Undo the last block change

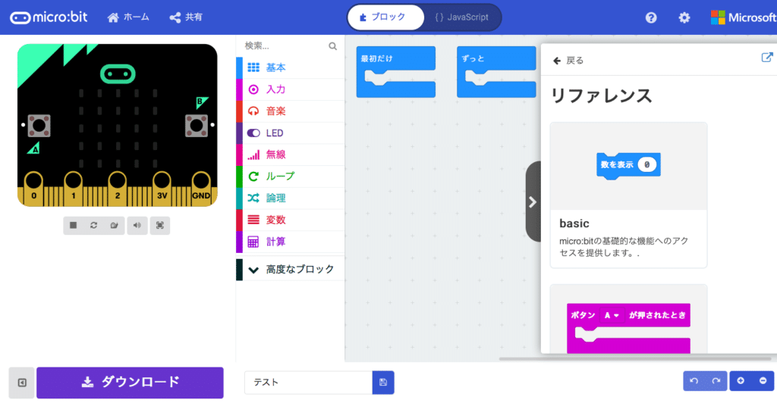pyautogui.click(x=694, y=381)
